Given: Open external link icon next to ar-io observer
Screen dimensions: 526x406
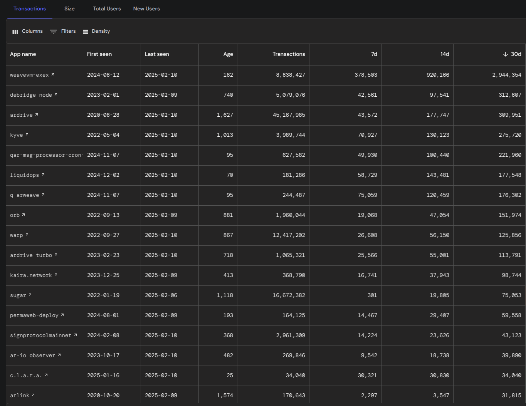Looking at the screenshot, I should pyautogui.click(x=59, y=355).
